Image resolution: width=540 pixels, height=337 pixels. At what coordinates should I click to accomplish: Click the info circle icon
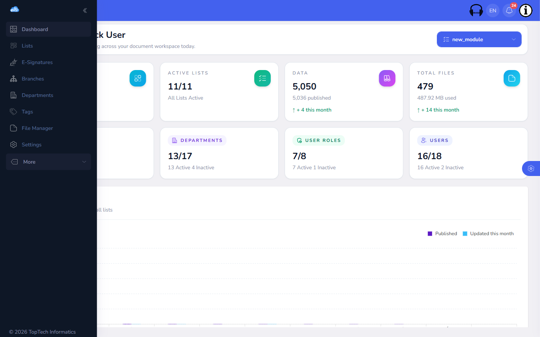(526, 10)
